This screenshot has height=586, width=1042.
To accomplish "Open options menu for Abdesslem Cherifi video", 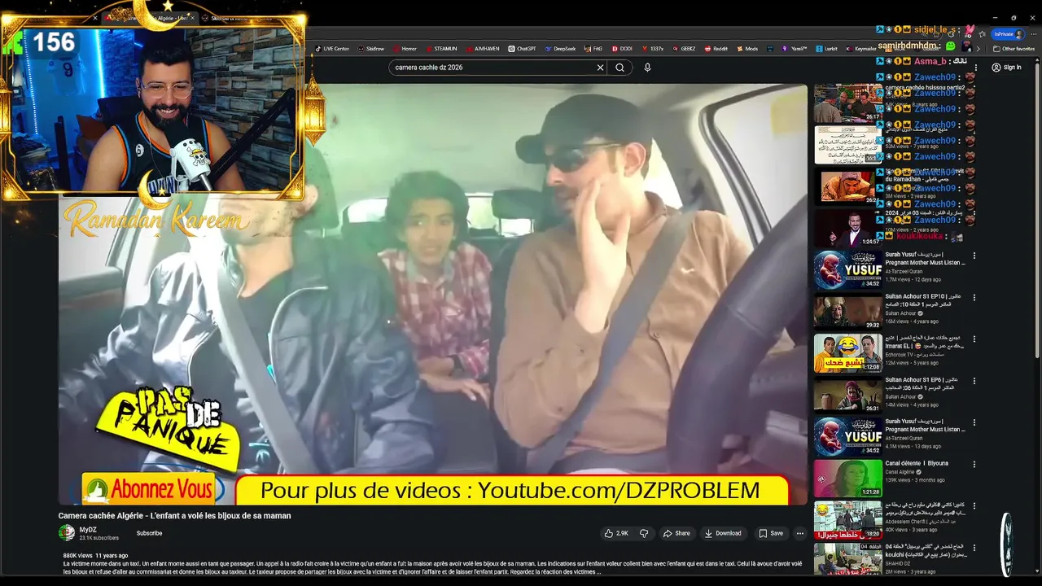I will [x=974, y=505].
